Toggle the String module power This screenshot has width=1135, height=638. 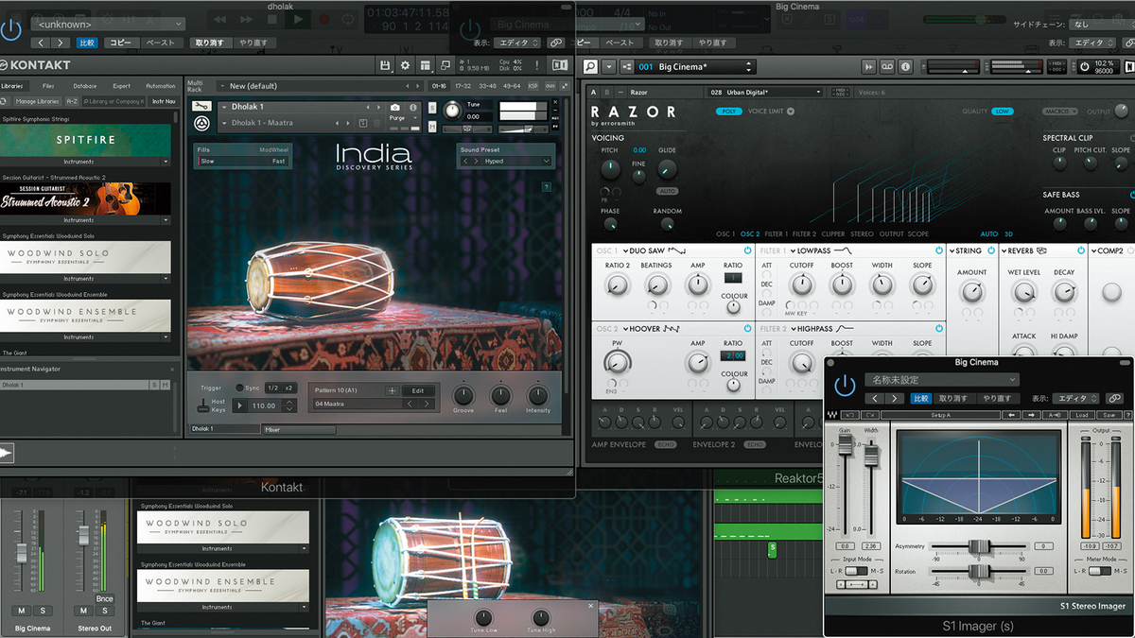pyautogui.click(x=993, y=250)
